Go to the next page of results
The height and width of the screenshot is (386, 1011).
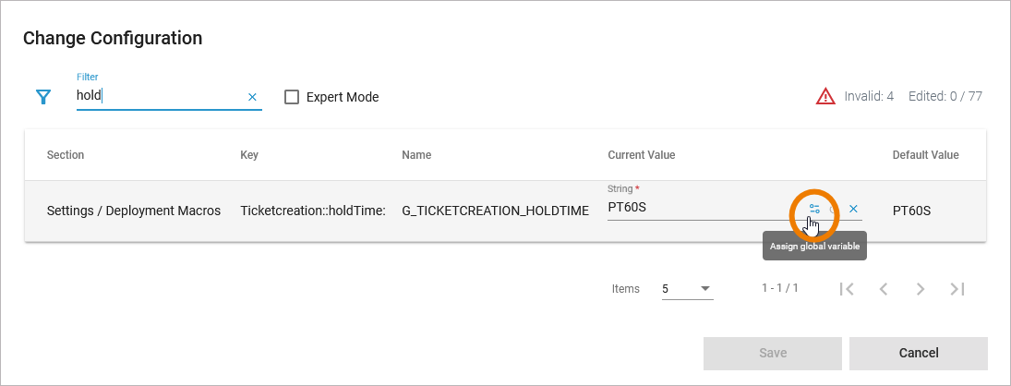click(x=921, y=289)
